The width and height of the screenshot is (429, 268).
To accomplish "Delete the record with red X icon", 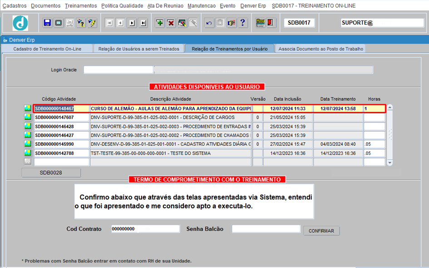I will [171, 23].
